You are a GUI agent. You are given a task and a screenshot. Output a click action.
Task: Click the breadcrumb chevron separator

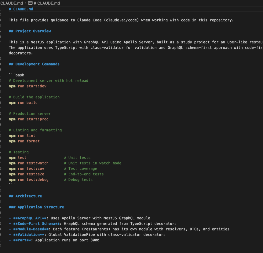point(25,3)
